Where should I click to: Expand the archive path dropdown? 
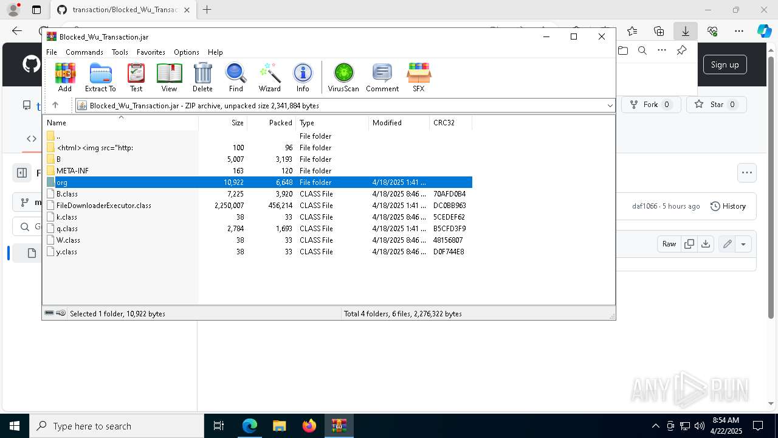pyautogui.click(x=610, y=106)
